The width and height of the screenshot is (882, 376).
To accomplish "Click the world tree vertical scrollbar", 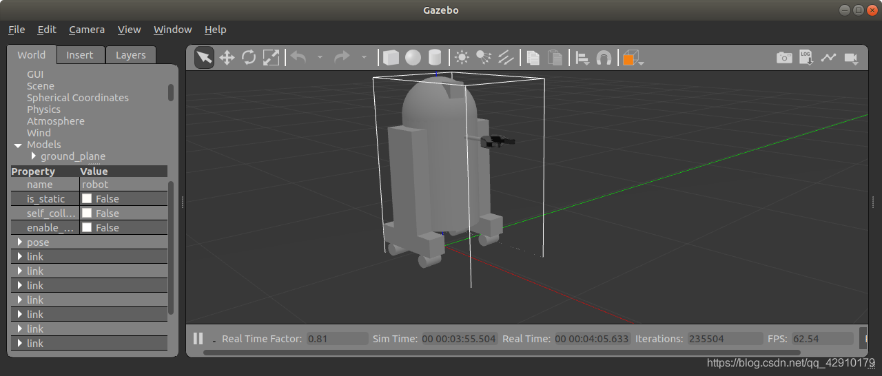I will [x=171, y=92].
